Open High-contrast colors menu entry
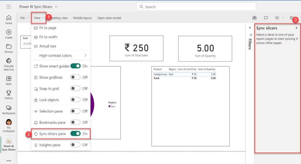Image resolution: width=301 pixels, height=164 pixels. tap(61, 55)
